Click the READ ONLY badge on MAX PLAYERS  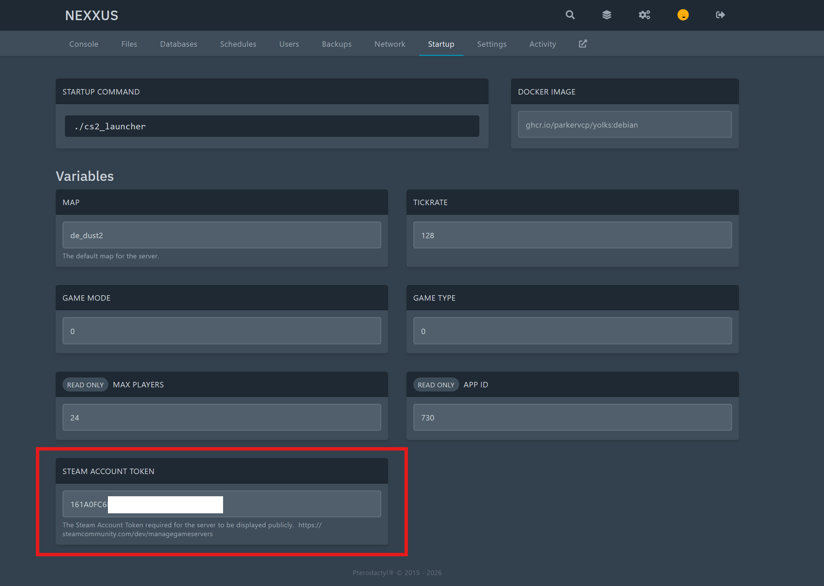(85, 385)
